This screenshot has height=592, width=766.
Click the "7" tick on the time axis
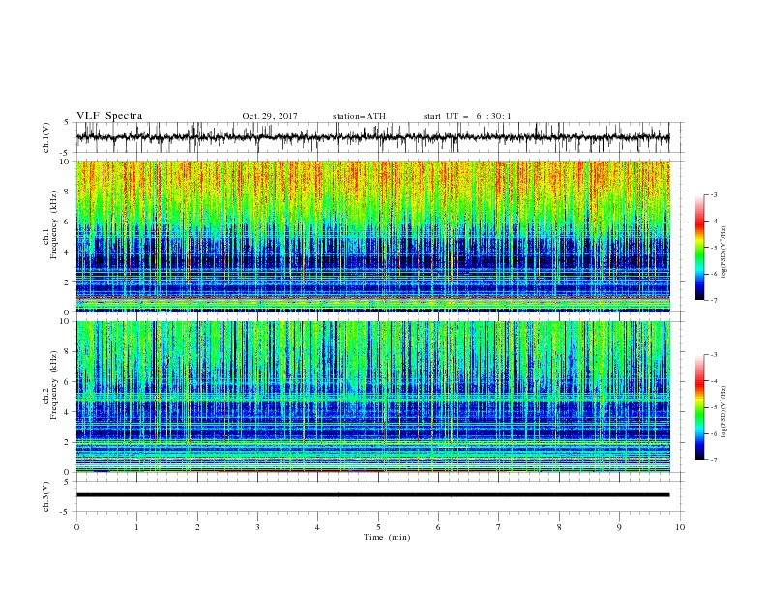(x=498, y=527)
